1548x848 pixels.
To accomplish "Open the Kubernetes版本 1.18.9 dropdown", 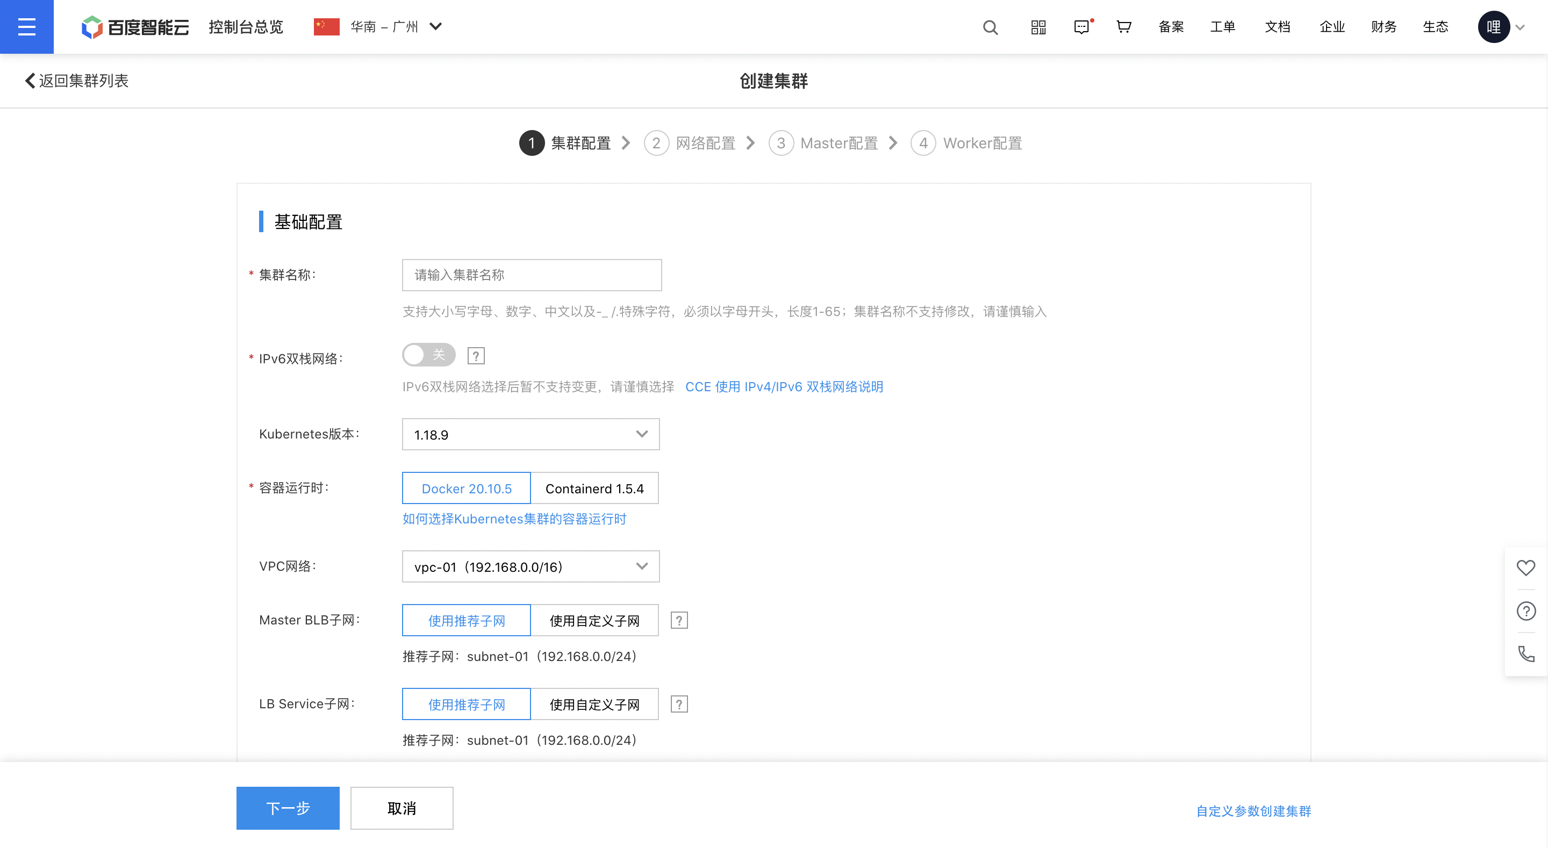I will click(x=531, y=434).
